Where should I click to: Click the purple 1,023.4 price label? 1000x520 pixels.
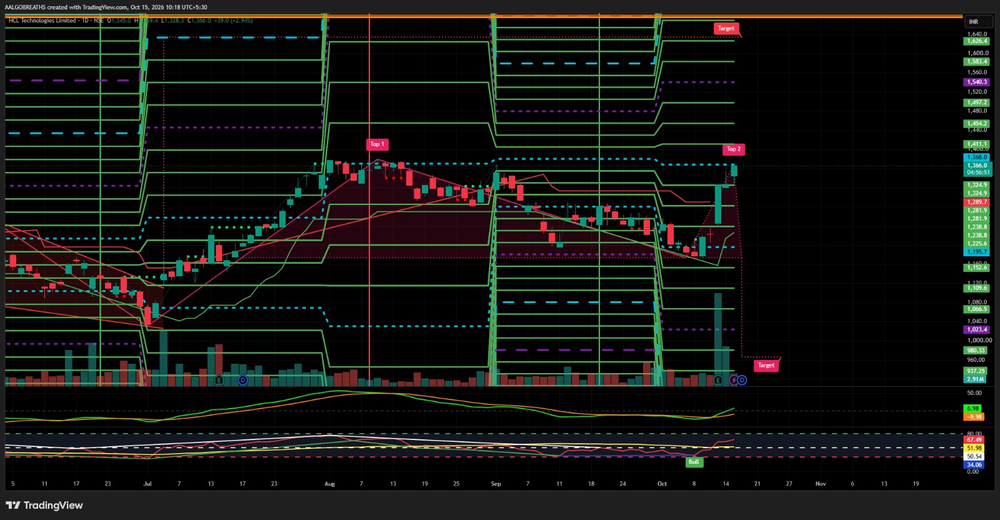977,329
